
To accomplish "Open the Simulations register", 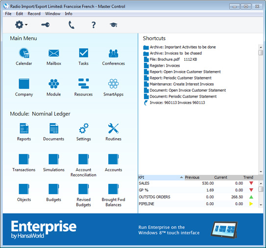I will (x=54, y=159).
